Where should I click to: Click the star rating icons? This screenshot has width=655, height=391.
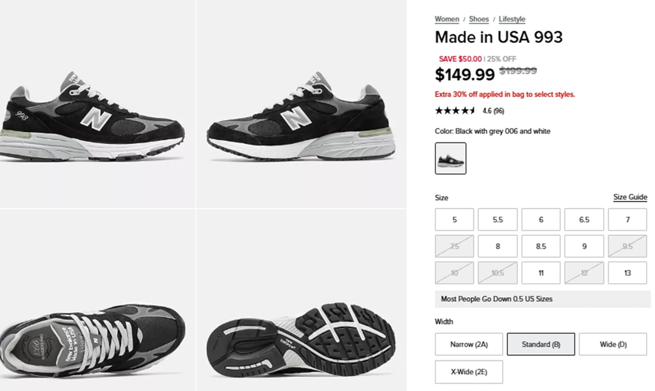[455, 111]
